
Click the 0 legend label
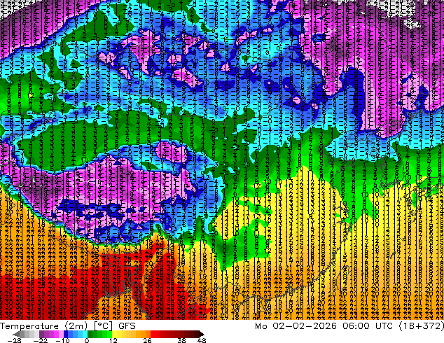point(87,340)
